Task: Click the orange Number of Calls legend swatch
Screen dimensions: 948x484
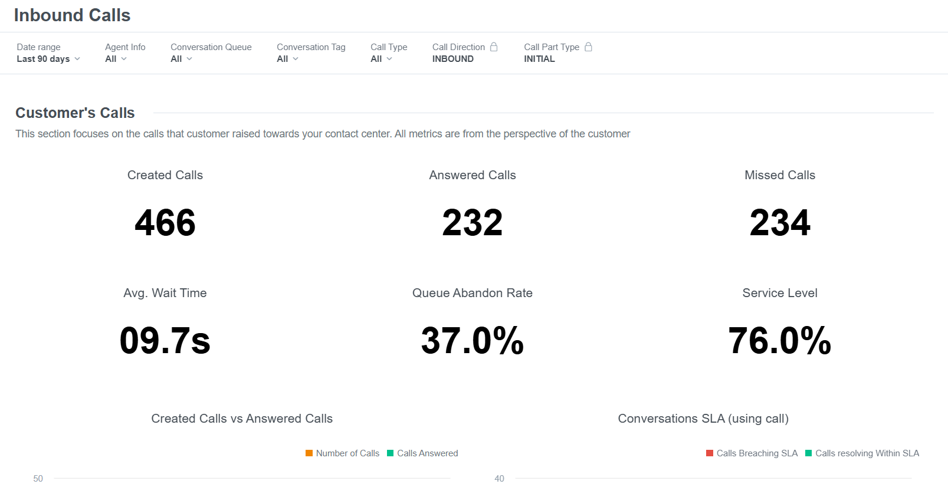Action: click(309, 453)
